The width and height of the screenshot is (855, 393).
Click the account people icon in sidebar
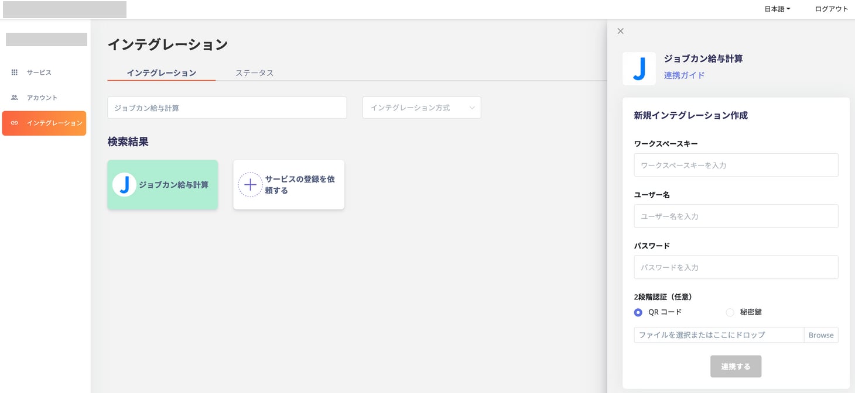[15, 98]
